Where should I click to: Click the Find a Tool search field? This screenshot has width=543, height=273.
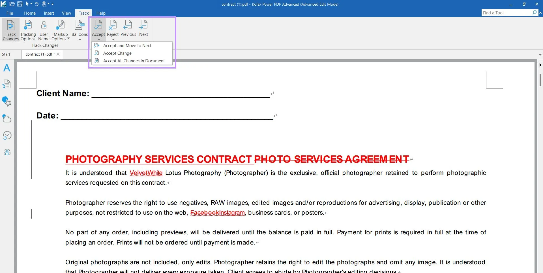(506, 13)
